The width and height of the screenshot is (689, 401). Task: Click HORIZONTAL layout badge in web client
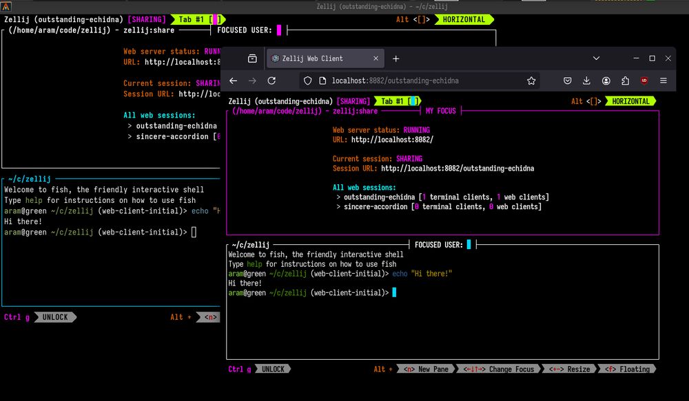630,101
